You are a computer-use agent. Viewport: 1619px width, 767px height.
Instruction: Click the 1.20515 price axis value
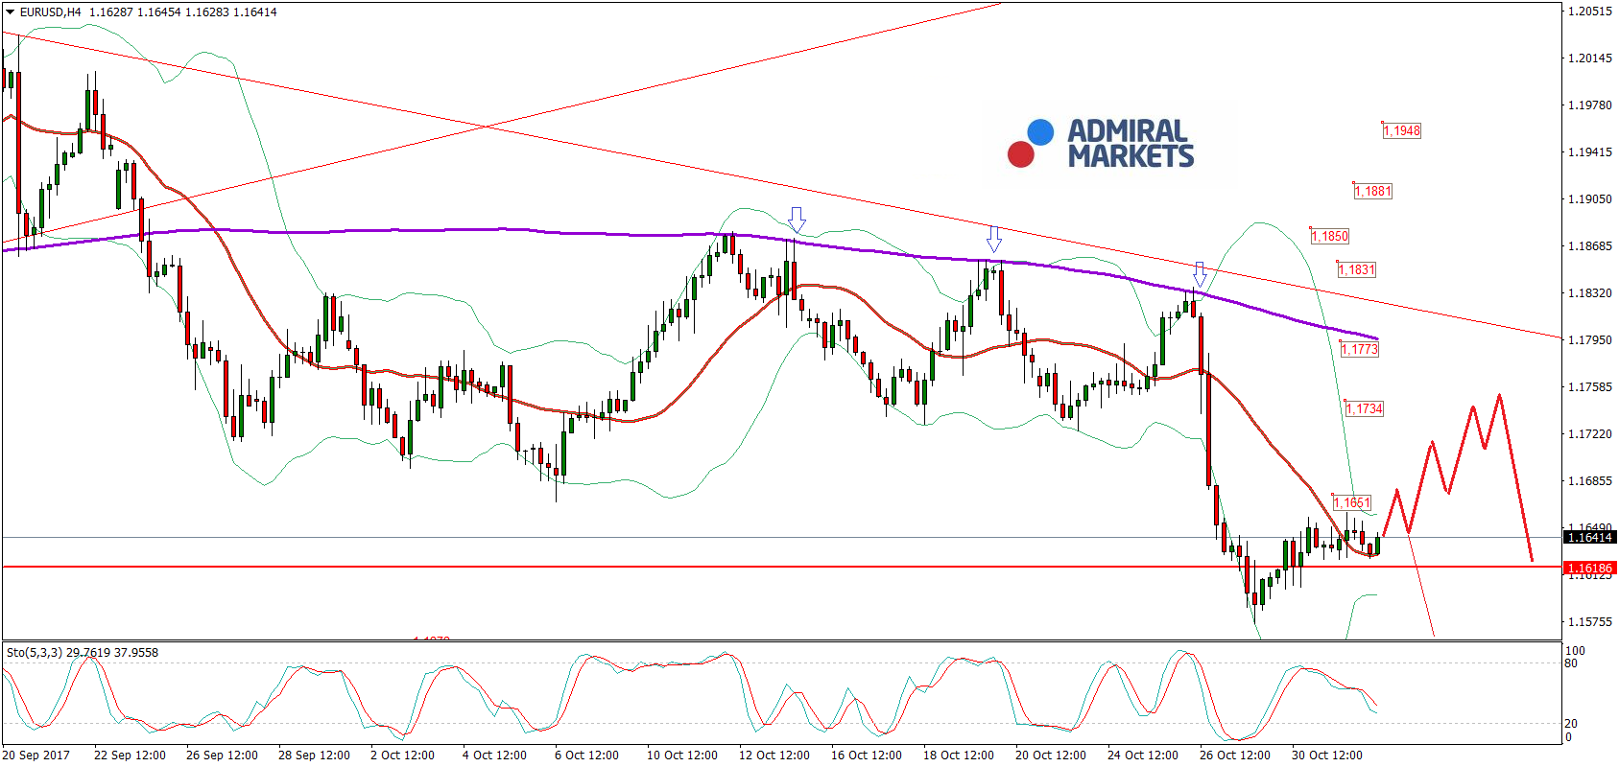pyautogui.click(x=1590, y=12)
